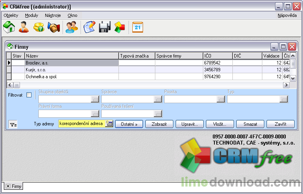Viewport: 303px width, 194px height.
Task: Click the handshake toolbar icon
Action: click(54, 27)
